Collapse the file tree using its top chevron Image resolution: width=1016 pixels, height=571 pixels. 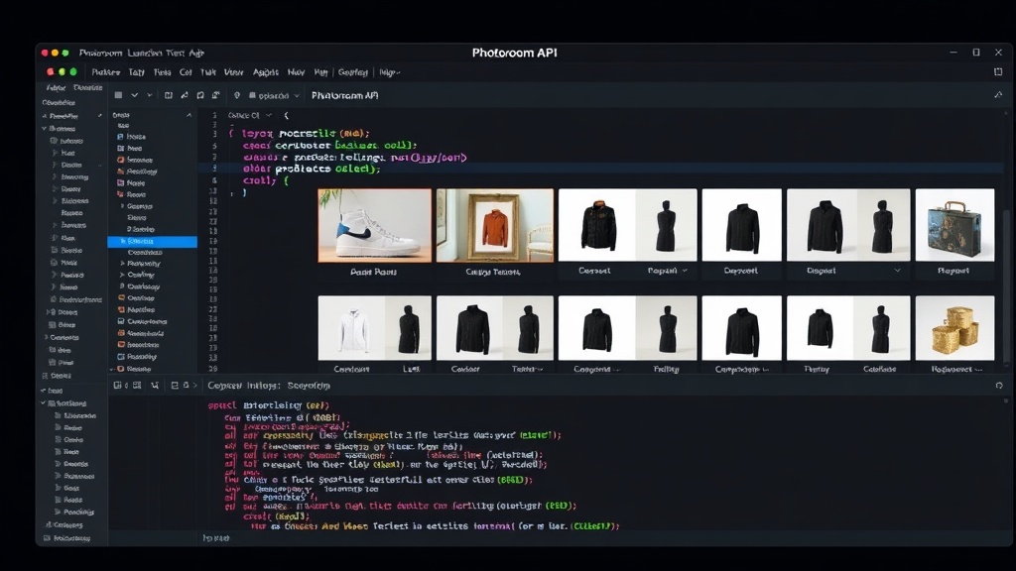(189, 115)
